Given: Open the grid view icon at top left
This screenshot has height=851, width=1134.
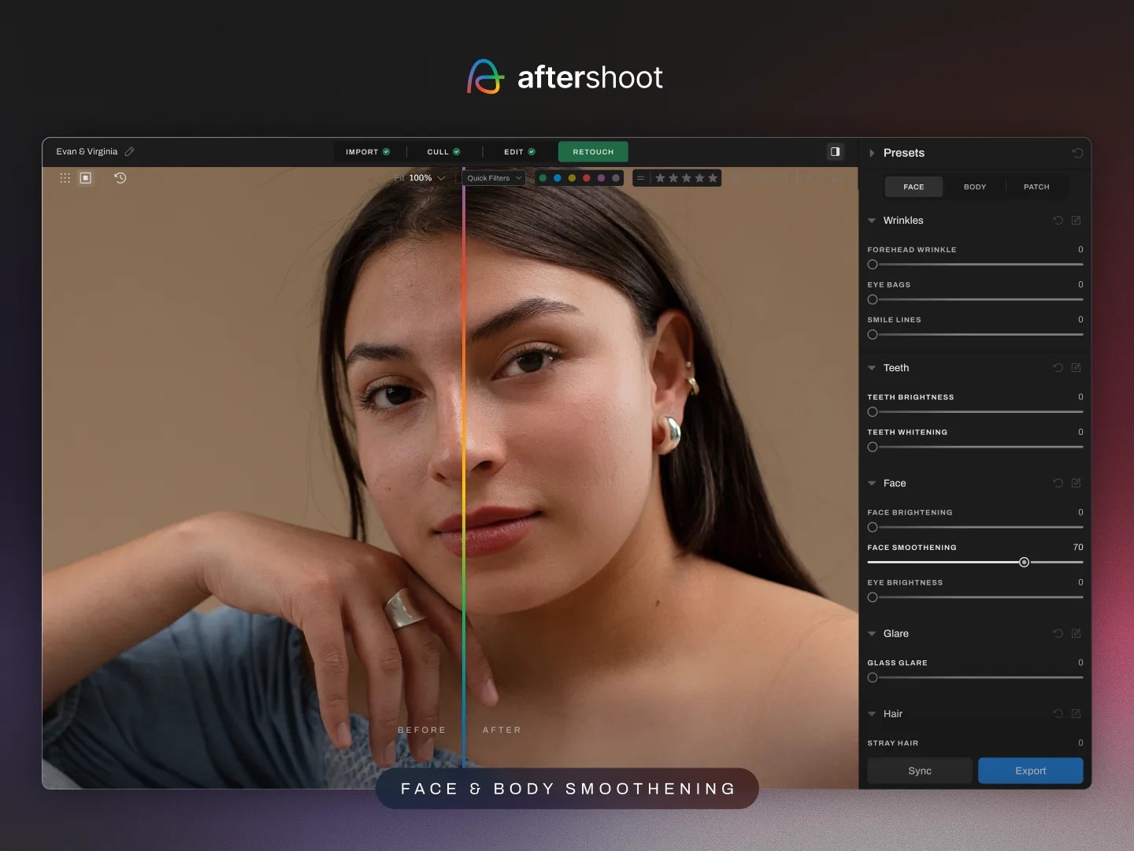Looking at the screenshot, I should [x=65, y=178].
